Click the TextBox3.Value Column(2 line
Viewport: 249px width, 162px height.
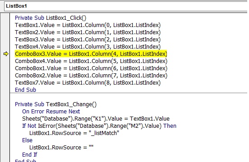(x=88, y=40)
